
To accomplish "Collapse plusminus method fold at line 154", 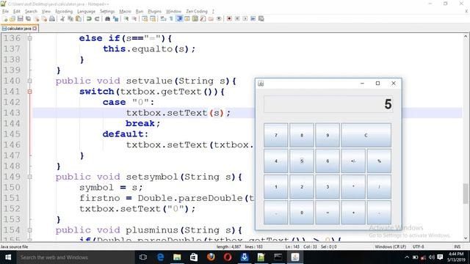I will (x=29, y=230).
